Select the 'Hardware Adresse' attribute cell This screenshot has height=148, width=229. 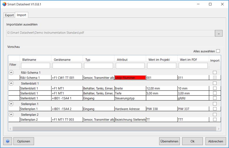coord(130,109)
